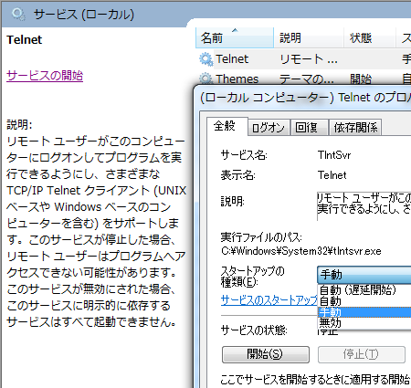Sort by the 説明 column header
This screenshot has height=388, width=411.
tap(309, 38)
